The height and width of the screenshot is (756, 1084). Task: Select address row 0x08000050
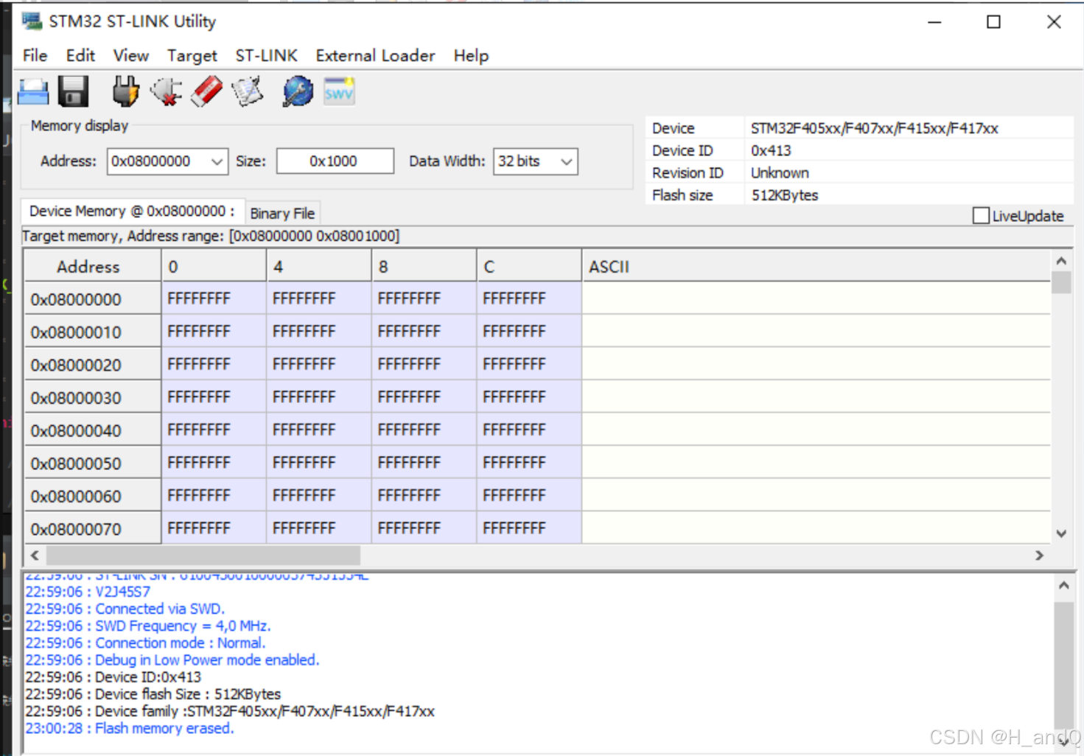(92, 463)
